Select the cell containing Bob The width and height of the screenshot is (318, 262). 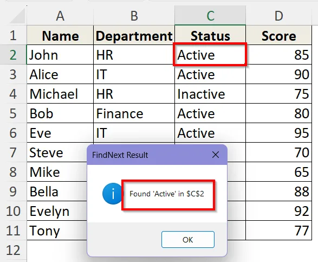(60, 113)
